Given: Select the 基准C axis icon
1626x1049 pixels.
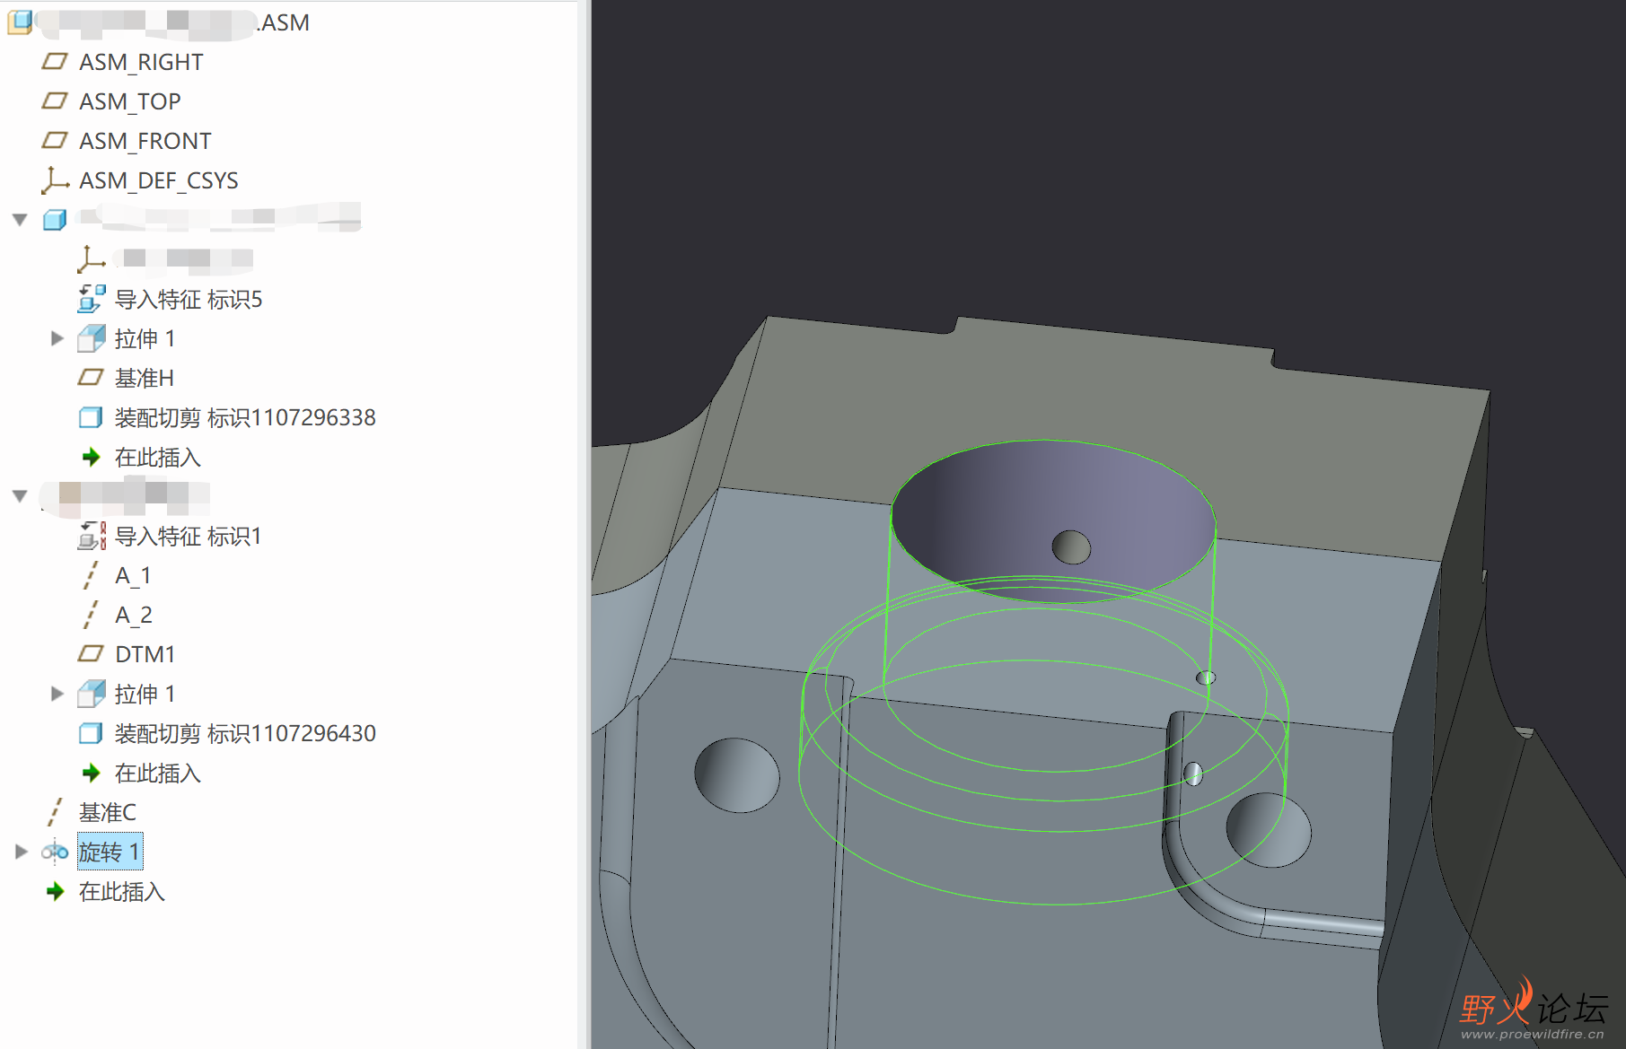Looking at the screenshot, I should click(x=55, y=812).
